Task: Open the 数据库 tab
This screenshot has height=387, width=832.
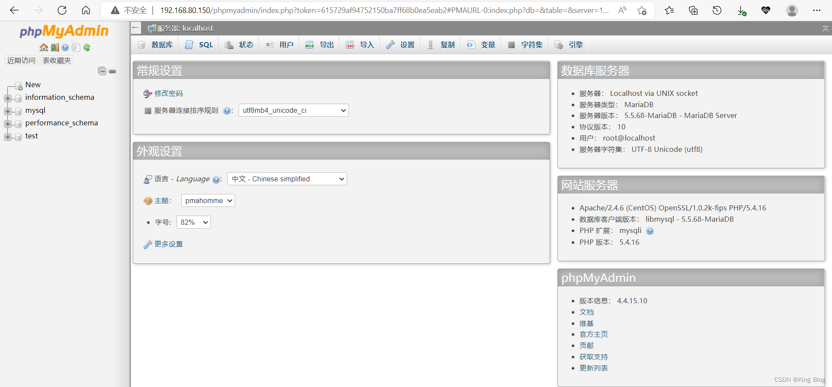Action: click(155, 45)
